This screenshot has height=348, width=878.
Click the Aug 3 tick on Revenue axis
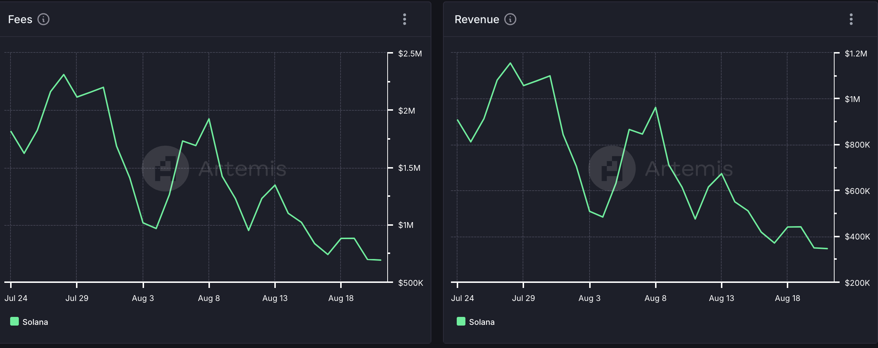[x=589, y=298]
